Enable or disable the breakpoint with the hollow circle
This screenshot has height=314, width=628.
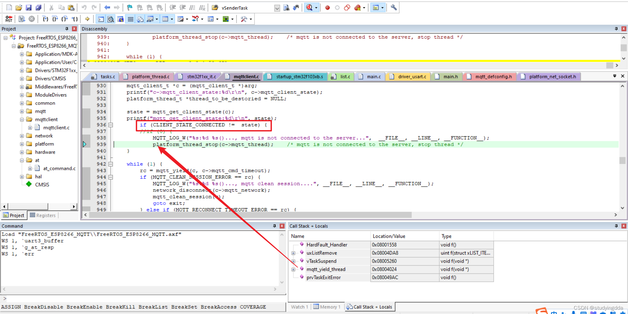click(337, 8)
